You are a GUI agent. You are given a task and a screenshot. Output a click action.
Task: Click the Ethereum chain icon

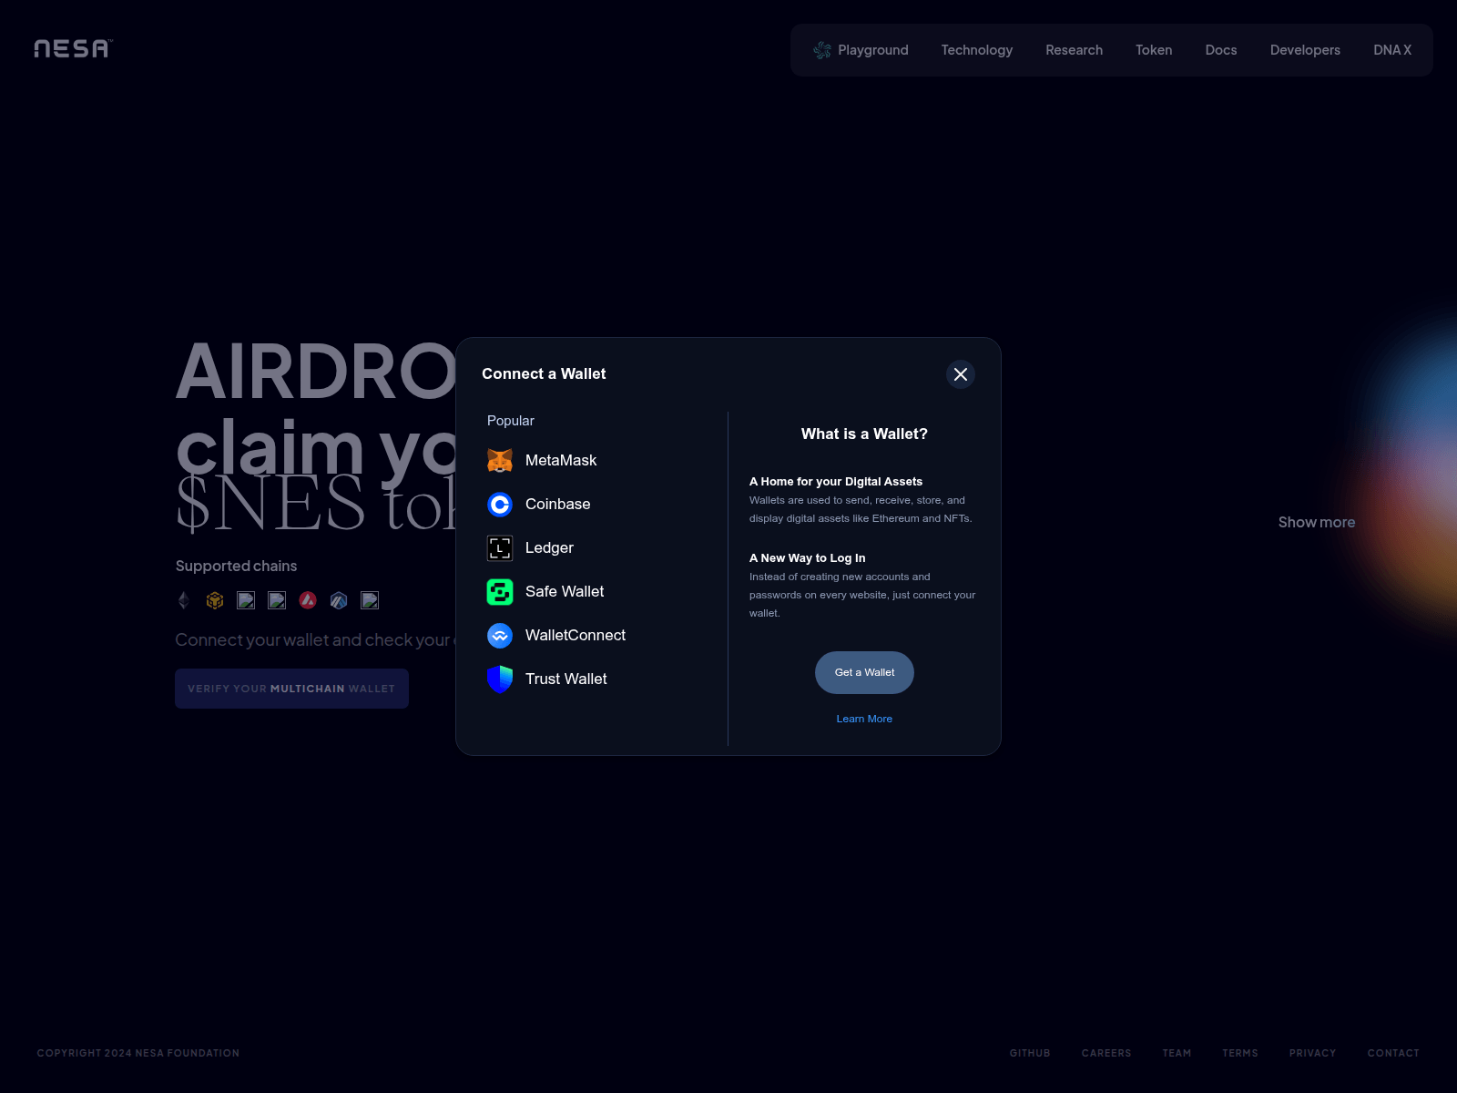click(x=184, y=600)
